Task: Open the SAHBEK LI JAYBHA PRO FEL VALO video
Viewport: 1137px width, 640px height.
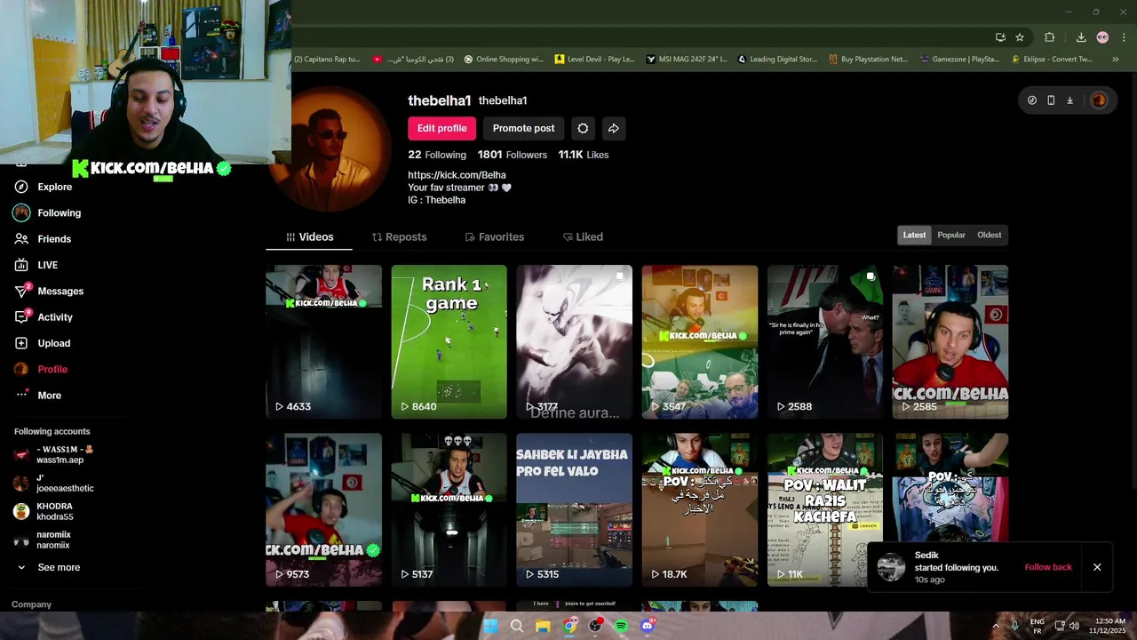Action: [x=575, y=509]
